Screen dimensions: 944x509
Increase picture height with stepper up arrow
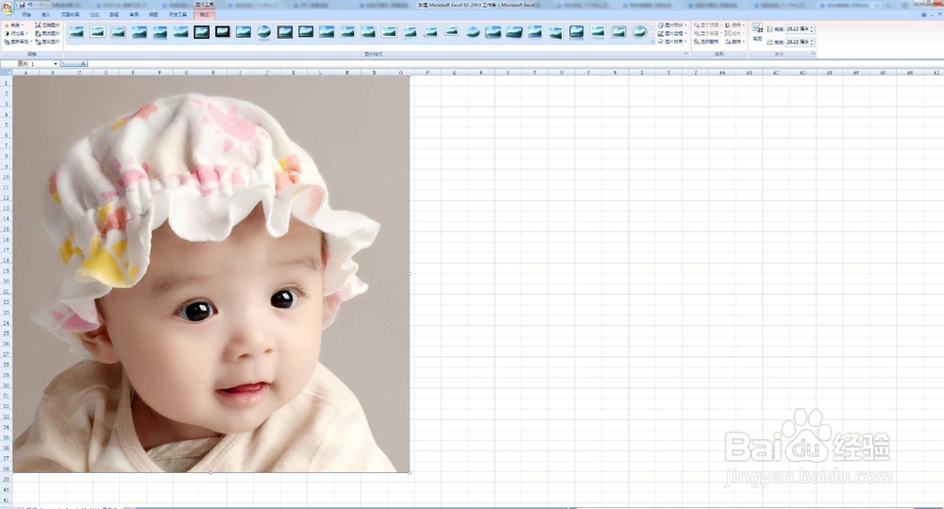[812, 27]
